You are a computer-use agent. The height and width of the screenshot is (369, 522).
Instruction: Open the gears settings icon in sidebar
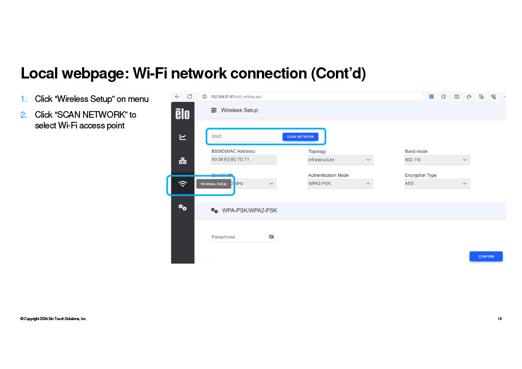coord(182,207)
